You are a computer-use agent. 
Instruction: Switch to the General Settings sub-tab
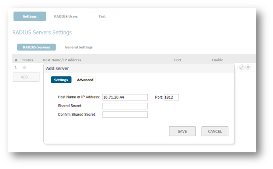79,47
